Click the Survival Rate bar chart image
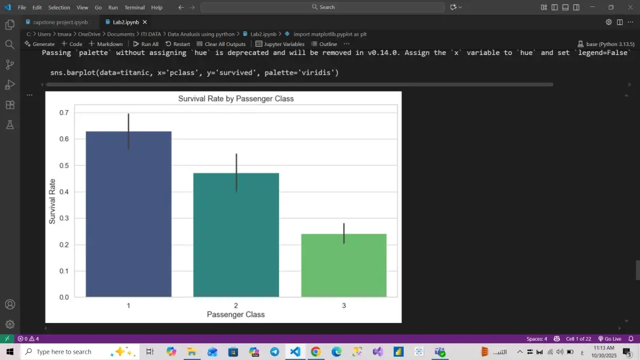The image size is (640, 360). (223, 207)
